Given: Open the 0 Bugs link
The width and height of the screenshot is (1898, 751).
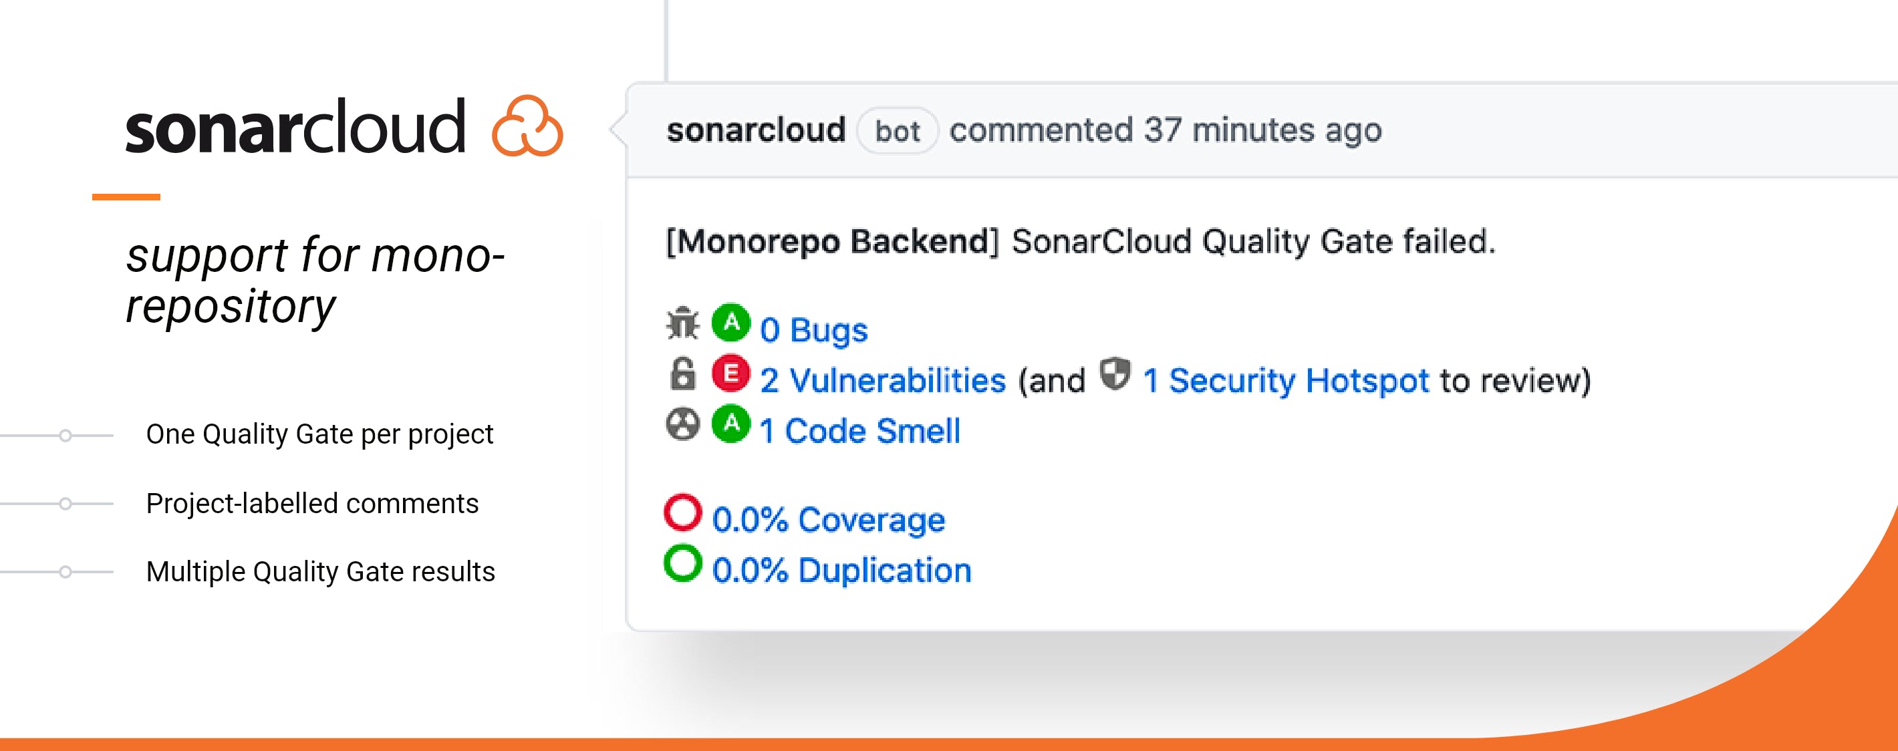Looking at the screenshot, I should click(814, 330).
